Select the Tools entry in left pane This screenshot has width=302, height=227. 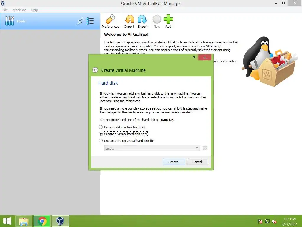coord(50,21)
